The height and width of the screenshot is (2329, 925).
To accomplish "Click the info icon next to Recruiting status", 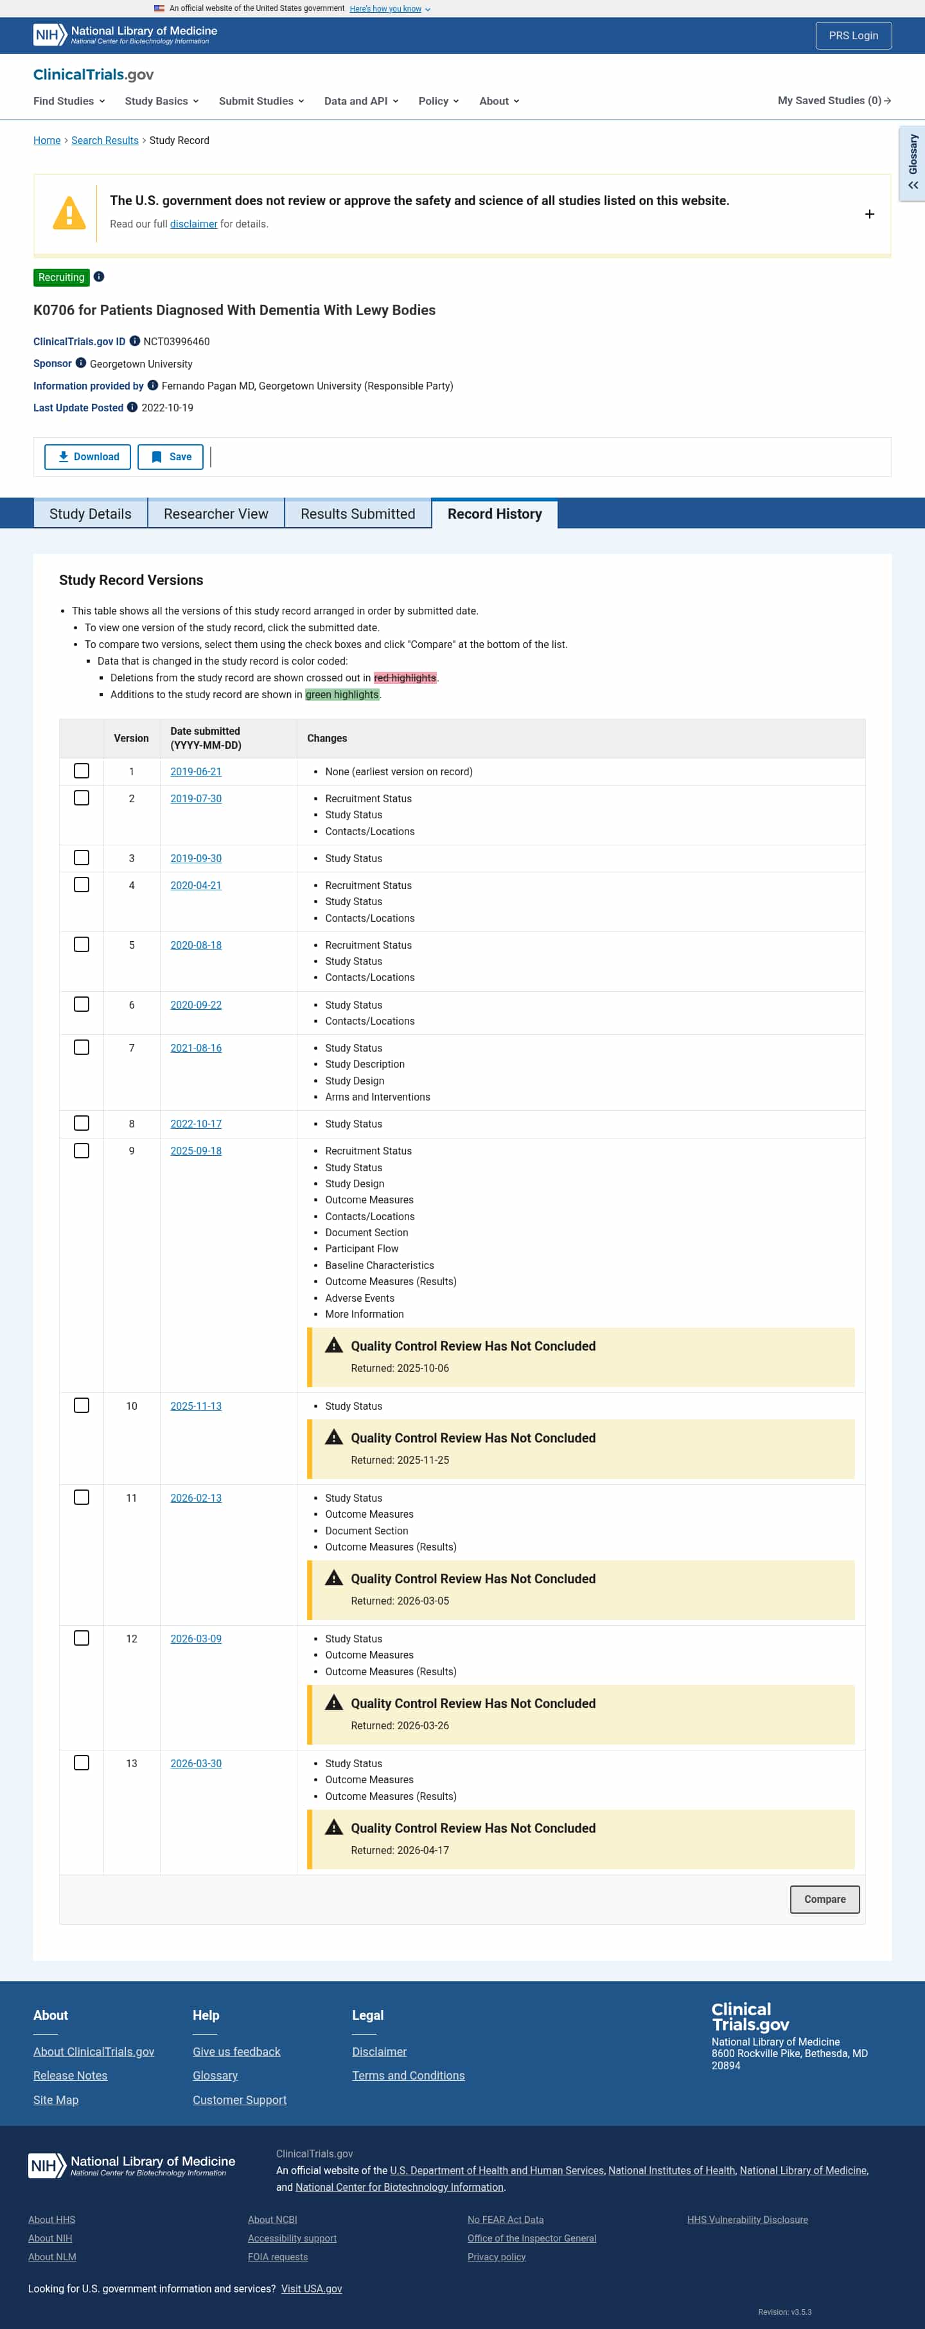I will 100,276.
